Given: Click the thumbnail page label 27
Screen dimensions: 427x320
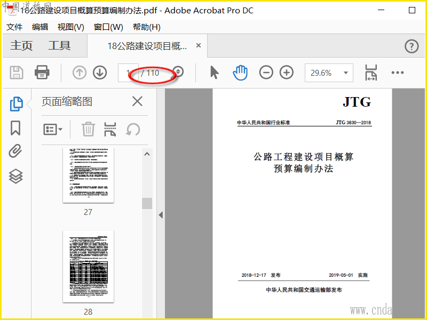Looking at the screenshot, I should point(88,212).
